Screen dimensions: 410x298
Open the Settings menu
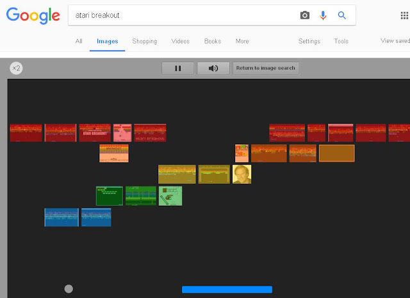(x=309, y=42)
